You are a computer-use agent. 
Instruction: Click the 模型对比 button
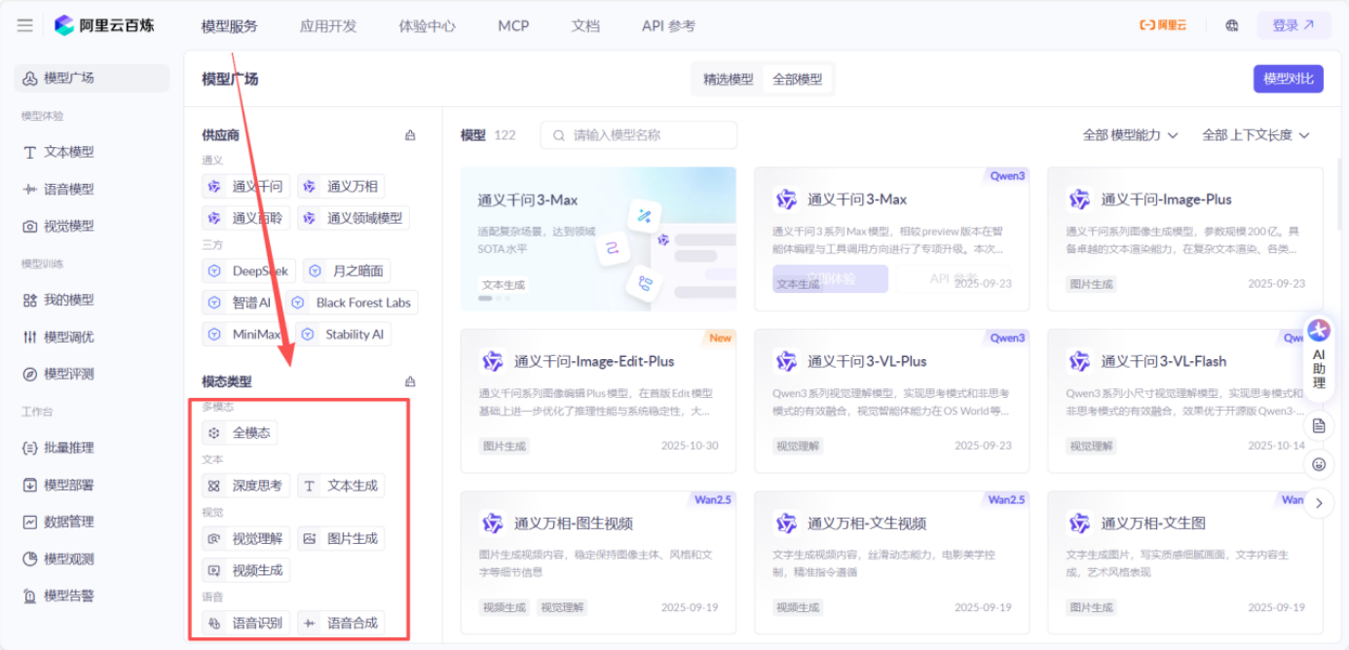point(1288,79)
